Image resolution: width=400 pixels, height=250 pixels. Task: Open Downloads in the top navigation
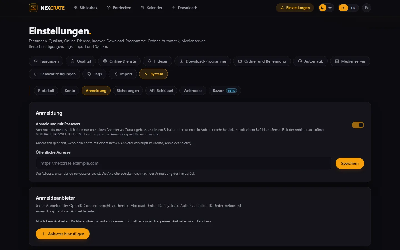185,8
